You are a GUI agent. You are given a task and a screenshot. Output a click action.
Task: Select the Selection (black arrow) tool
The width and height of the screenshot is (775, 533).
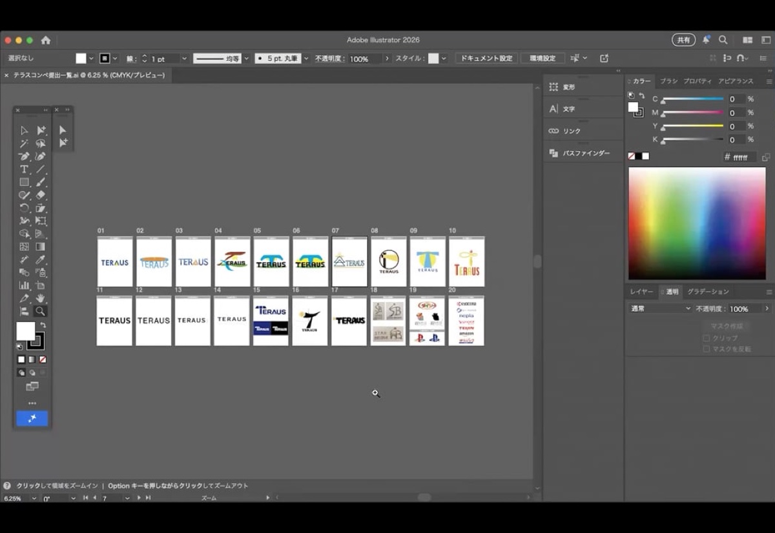[25, 130]
